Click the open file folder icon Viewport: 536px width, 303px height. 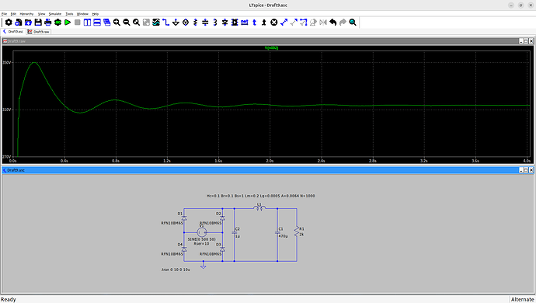[29, 23]
